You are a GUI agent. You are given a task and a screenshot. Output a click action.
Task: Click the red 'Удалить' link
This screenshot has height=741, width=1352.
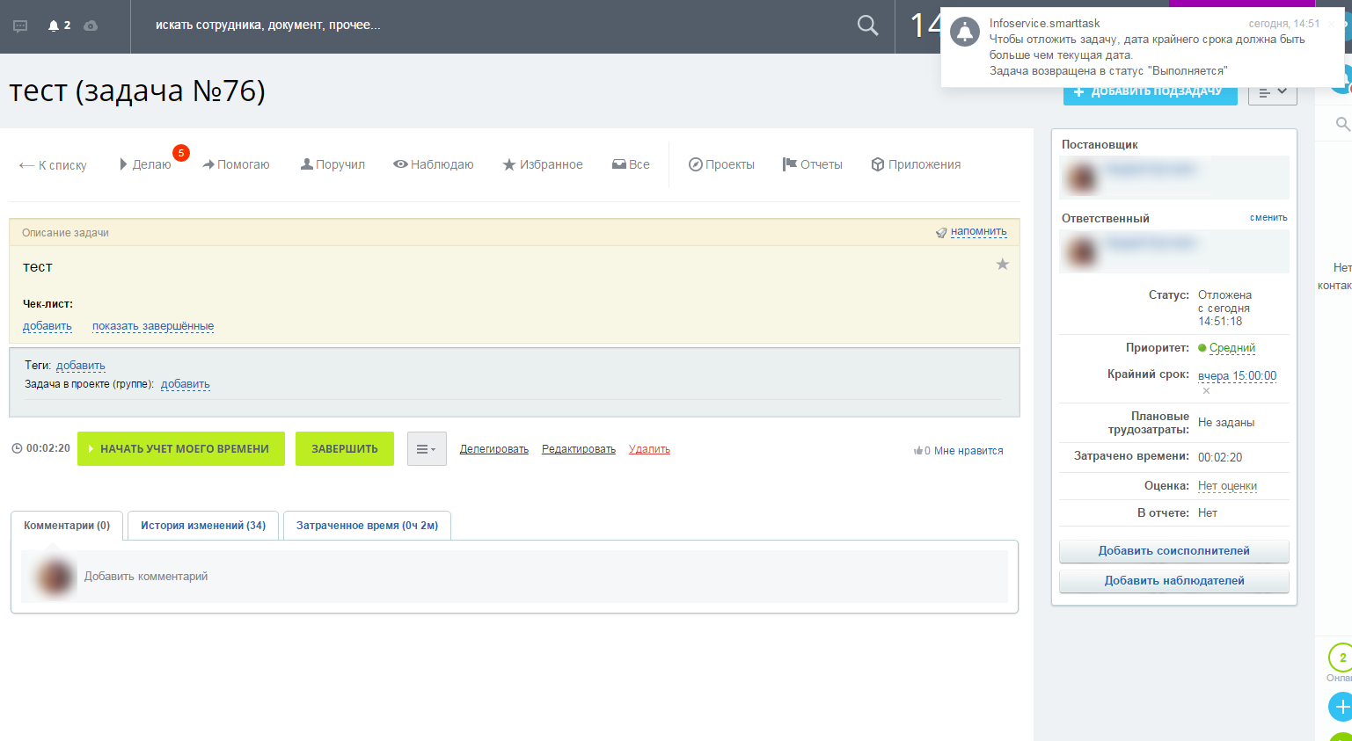tap(649, 449)
